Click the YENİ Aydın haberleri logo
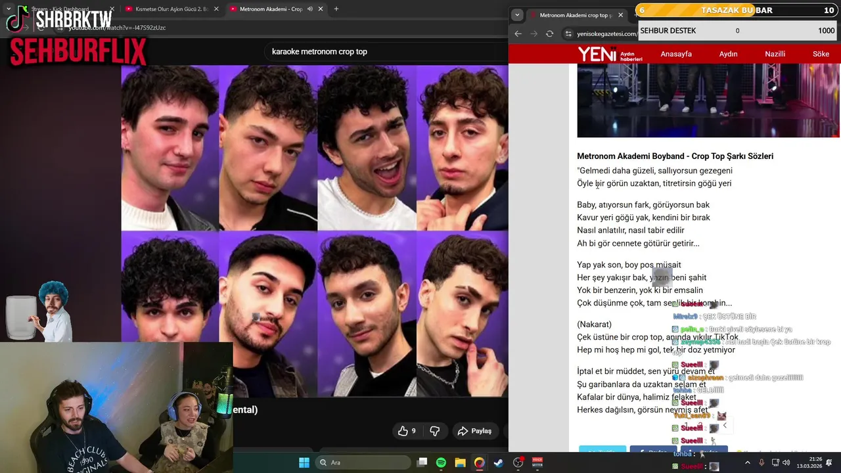The image size is (841, 473). tap(610, 54)
